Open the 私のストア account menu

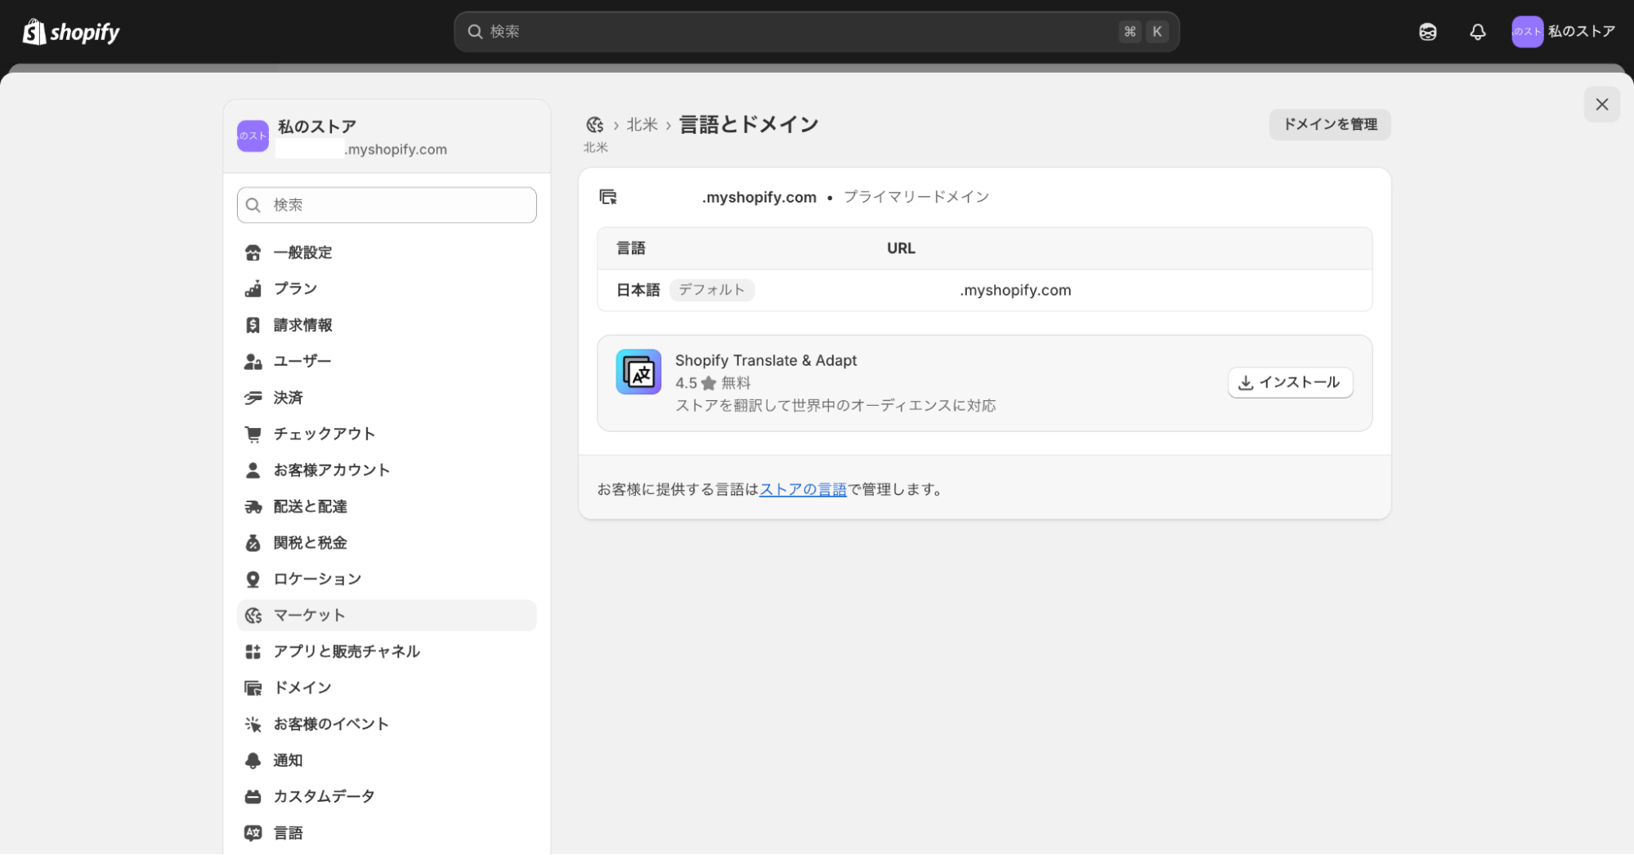[1563, 32]
